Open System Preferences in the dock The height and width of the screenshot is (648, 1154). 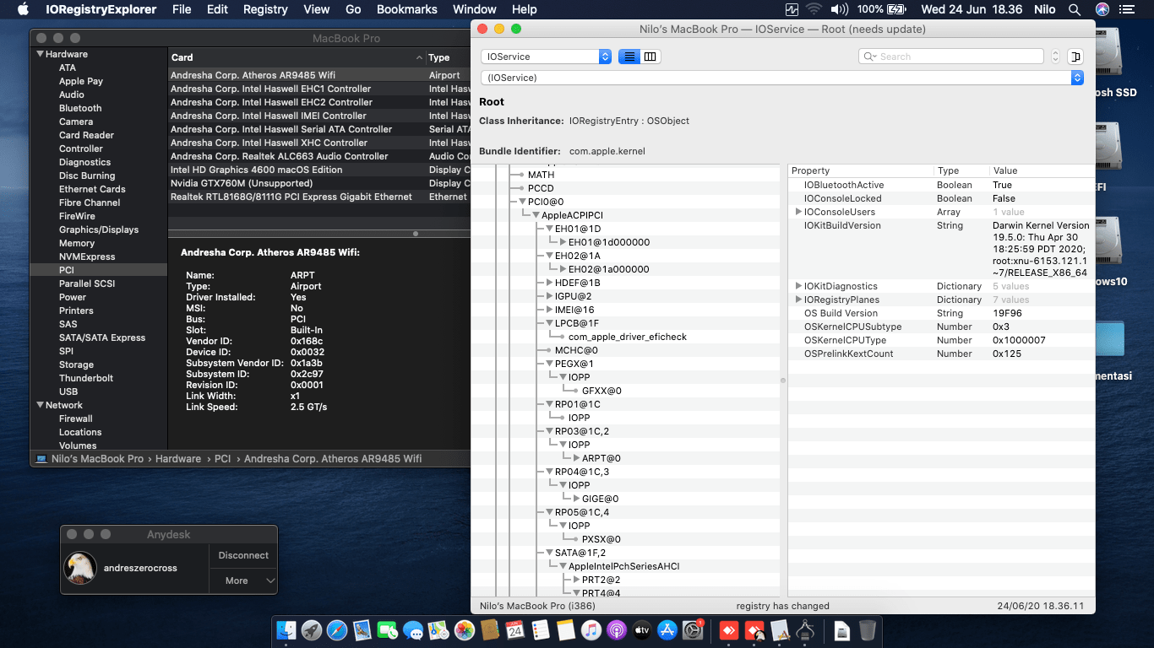click(693, 630)
